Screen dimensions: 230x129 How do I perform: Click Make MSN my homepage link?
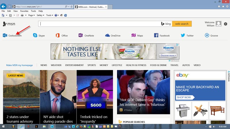click(19, 65)
